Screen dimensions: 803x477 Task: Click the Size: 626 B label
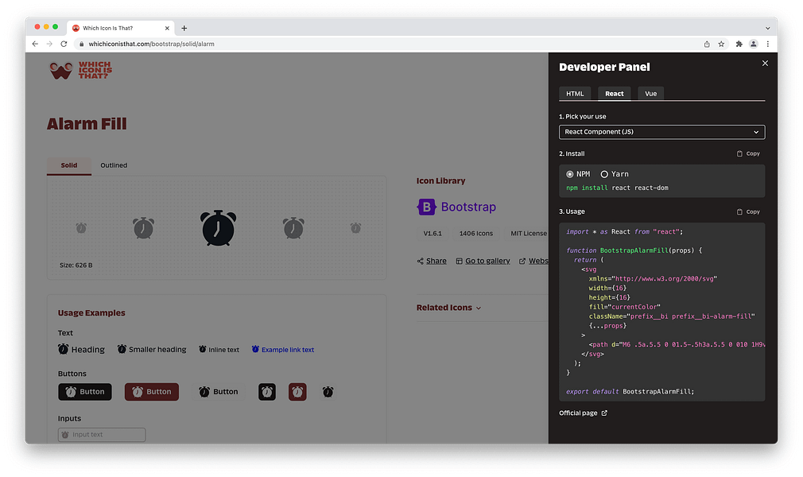[76, 265]
